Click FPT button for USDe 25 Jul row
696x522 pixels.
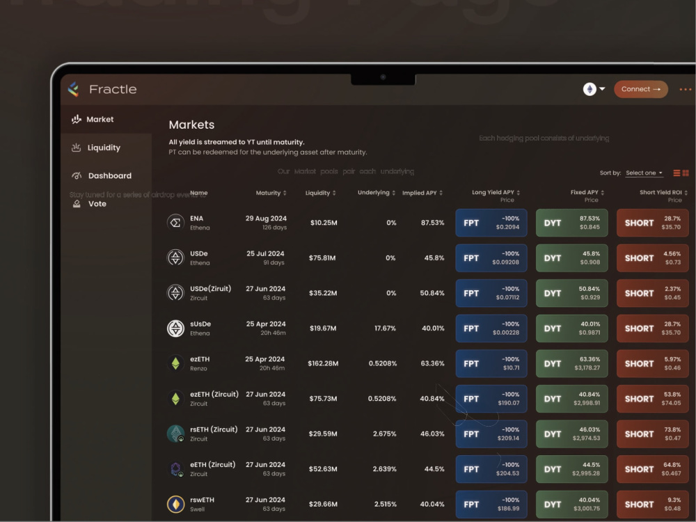coord(491,258)
